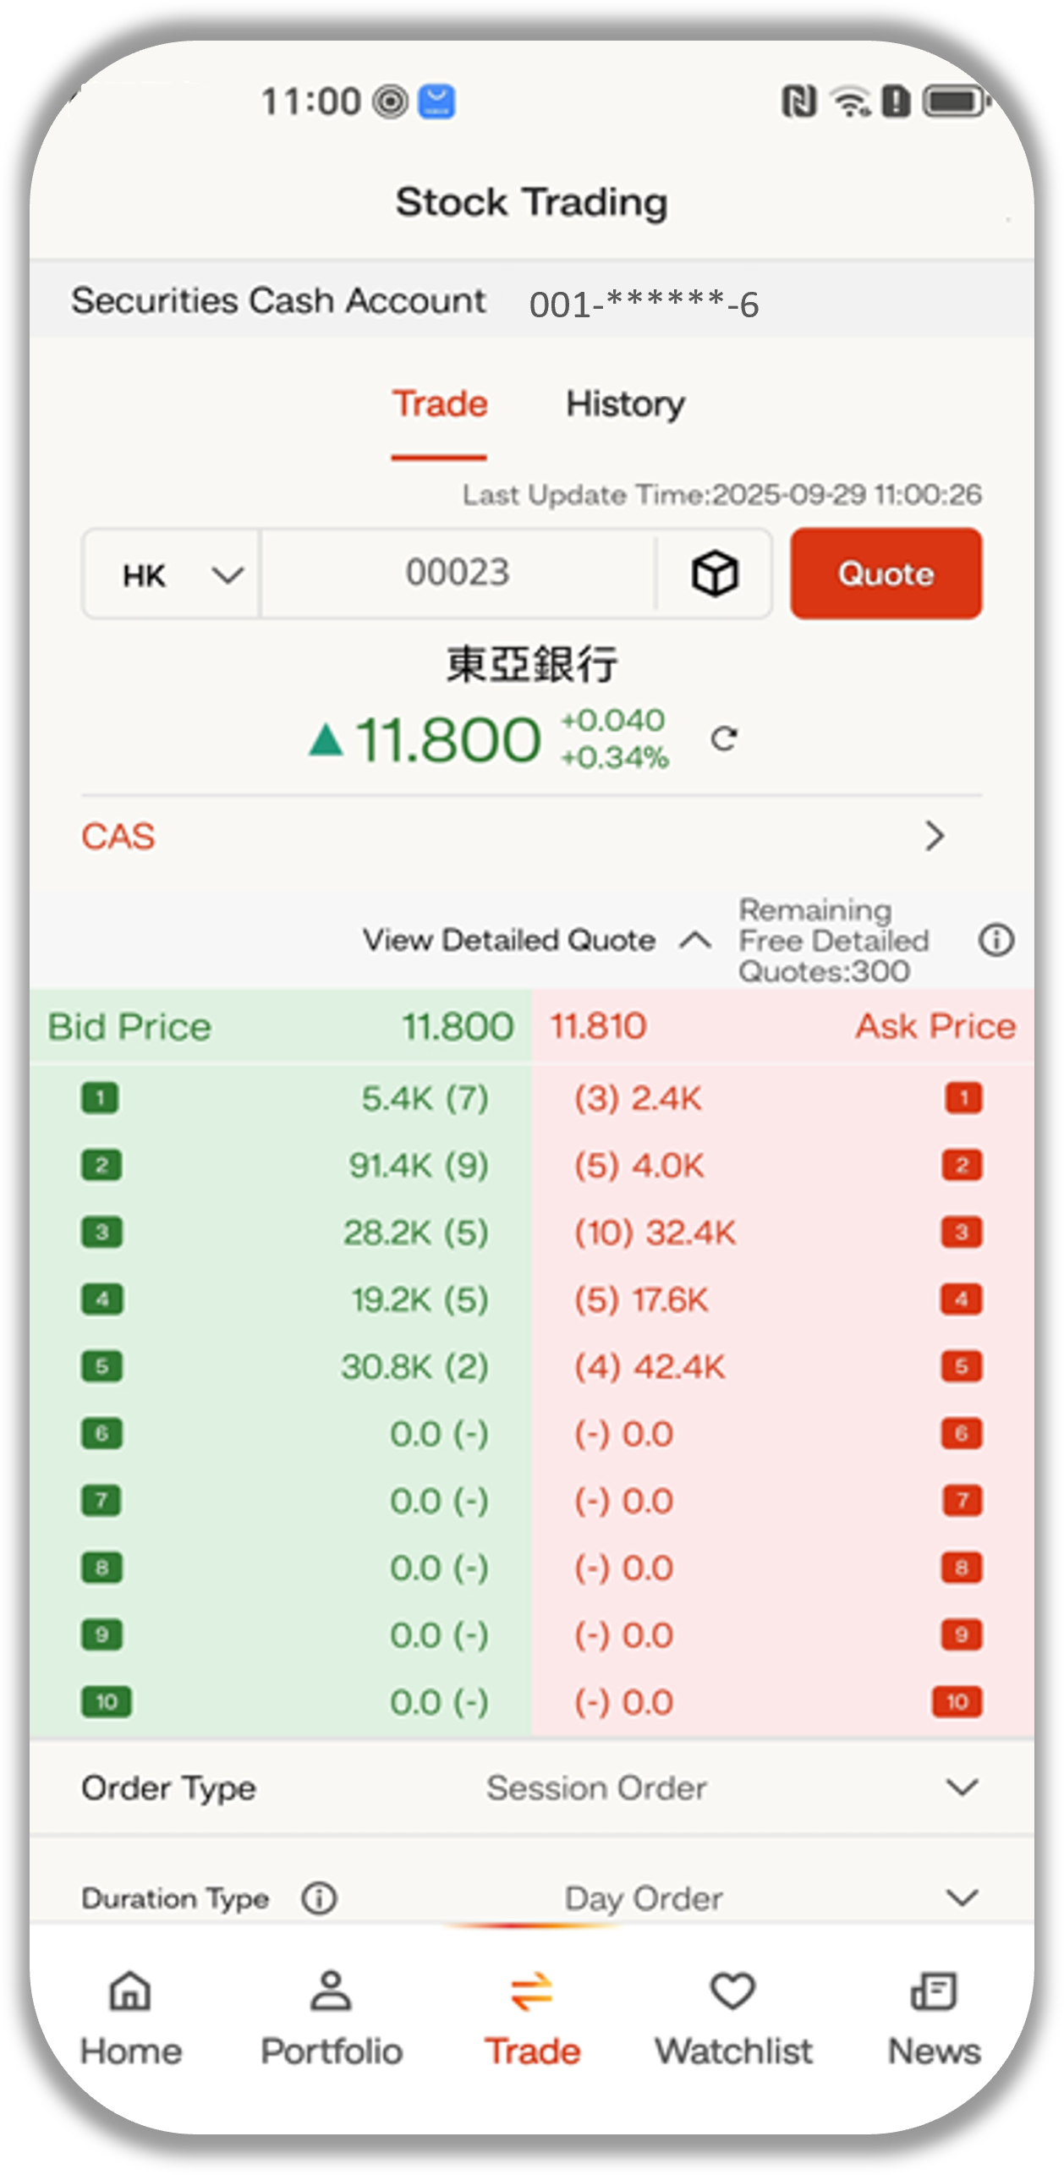This screenshot has height=2175, width=1064.
Task: Tap the 3D cube icon beside stock code
Action: tap(715, 574)
